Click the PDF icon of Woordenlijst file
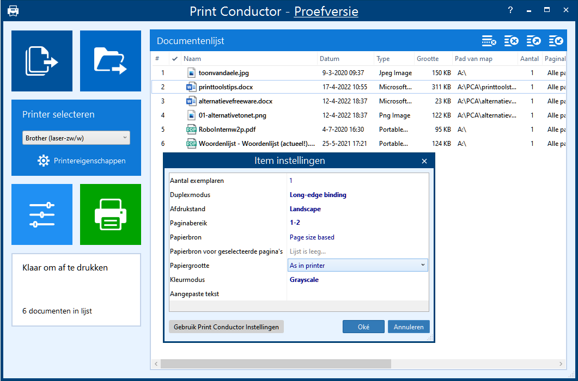Viewport: 578px width, 381px height. tap(191, 143)
